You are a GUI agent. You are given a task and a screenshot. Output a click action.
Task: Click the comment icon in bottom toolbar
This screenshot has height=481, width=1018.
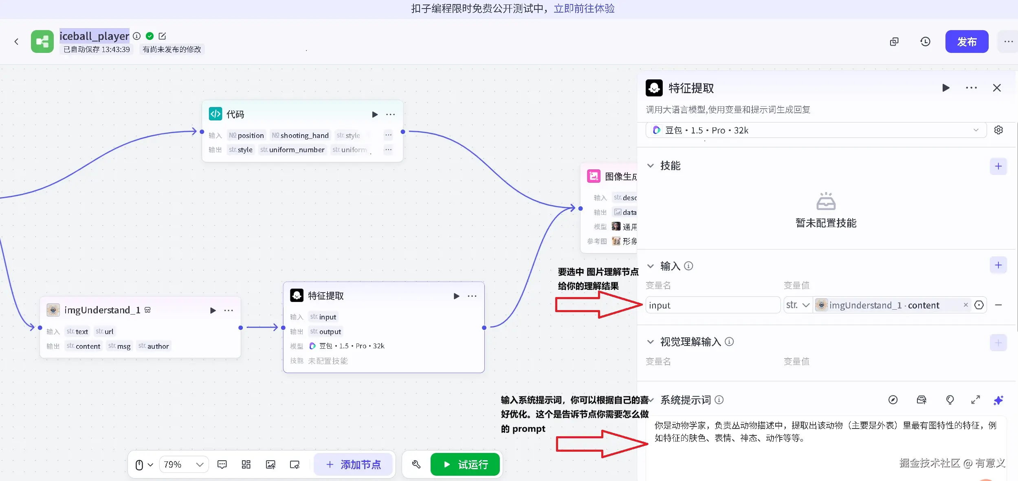[222, 464]
